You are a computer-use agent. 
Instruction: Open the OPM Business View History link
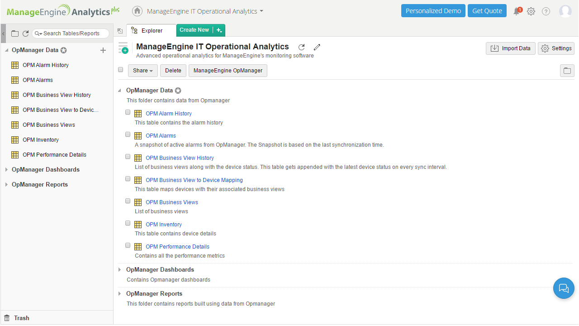pos(180,158)
